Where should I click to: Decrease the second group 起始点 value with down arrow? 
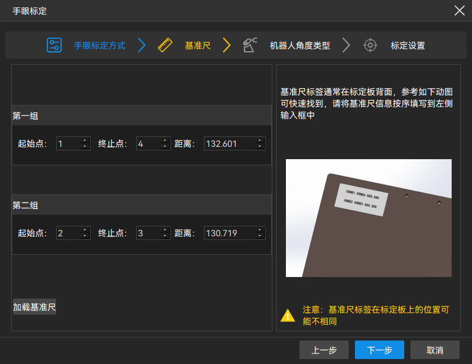pyautogui.click(x=84, y=236)
